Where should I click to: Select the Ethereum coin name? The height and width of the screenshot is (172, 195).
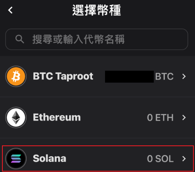57,117
